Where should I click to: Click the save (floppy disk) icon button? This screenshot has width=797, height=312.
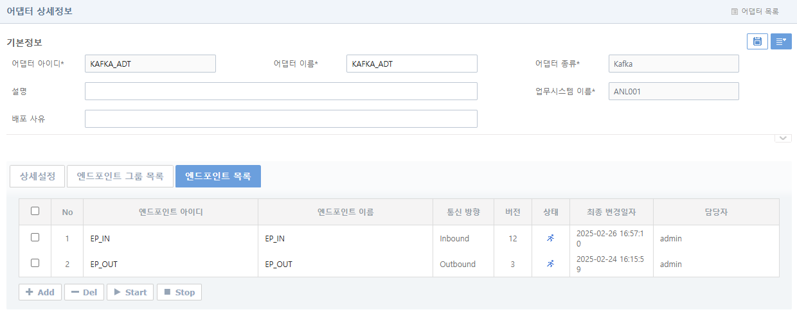[757, 42]
